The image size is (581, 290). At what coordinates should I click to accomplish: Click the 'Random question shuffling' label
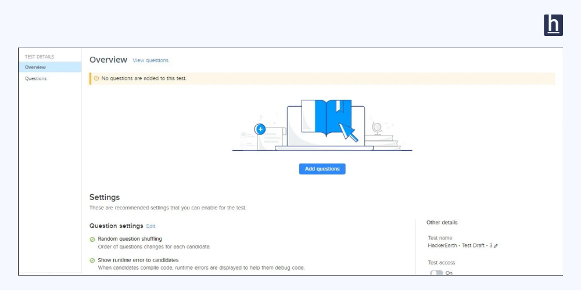coord(130,239)
